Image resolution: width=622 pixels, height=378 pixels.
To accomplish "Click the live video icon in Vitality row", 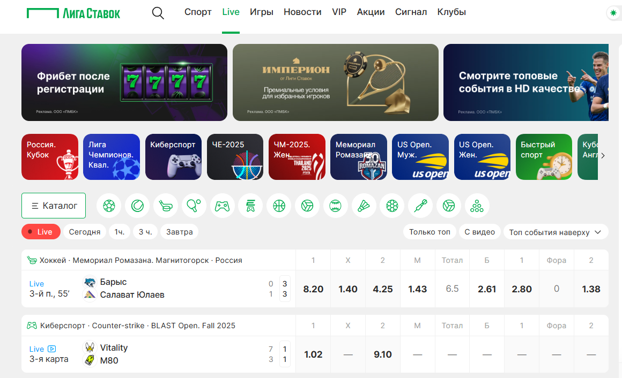I will click(52, 349).
